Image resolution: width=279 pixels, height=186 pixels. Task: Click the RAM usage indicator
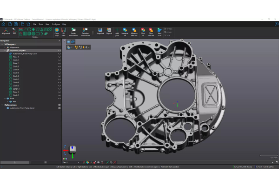pyautogui.click(x=243, y=167)
